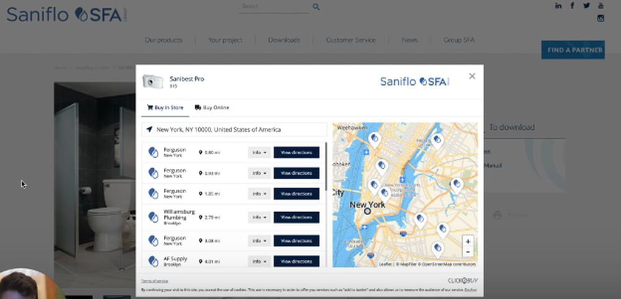Expand Info dropdown for Ferguson 0.93 mi
Image resolution: width=621 pixels, height=299 pixels.
(x=260, y=173)
